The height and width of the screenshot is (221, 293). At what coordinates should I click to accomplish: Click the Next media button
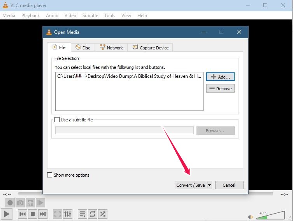point(42,214)
